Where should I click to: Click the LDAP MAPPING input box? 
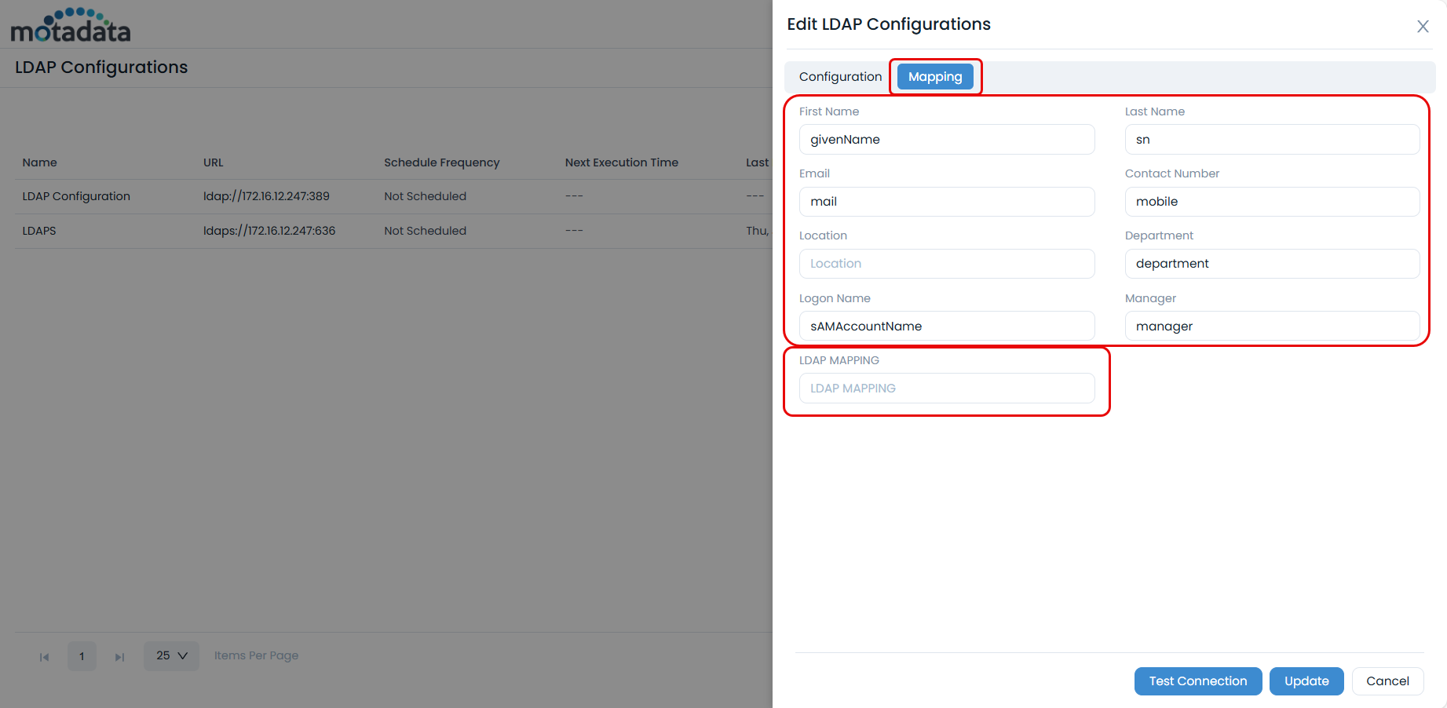tap(946, 389)
